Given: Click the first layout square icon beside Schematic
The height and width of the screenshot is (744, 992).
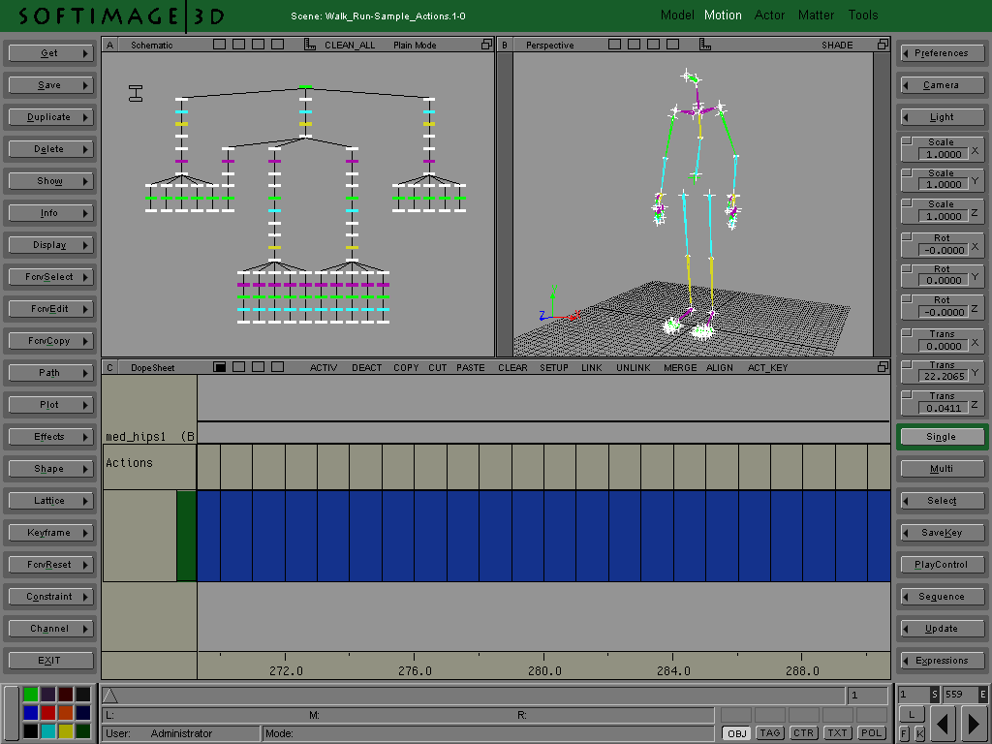Looking at the screenshot, I should pos(219,44).
